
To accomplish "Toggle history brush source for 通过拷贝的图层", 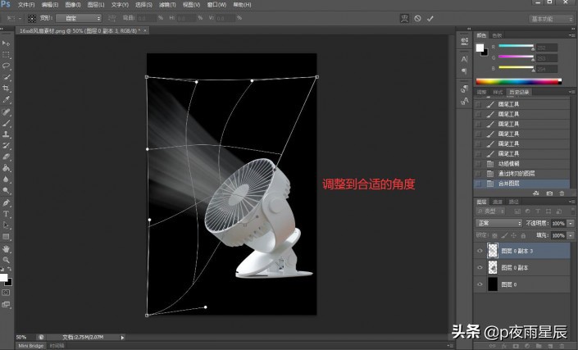I will 479,174.
